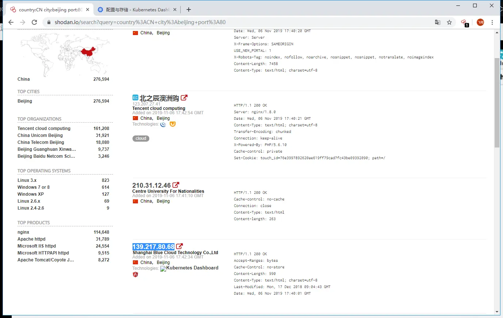Switch to the Kubernetes Dashboard tab
Viewport: 503px width, 318px height.
pos(137,9)
